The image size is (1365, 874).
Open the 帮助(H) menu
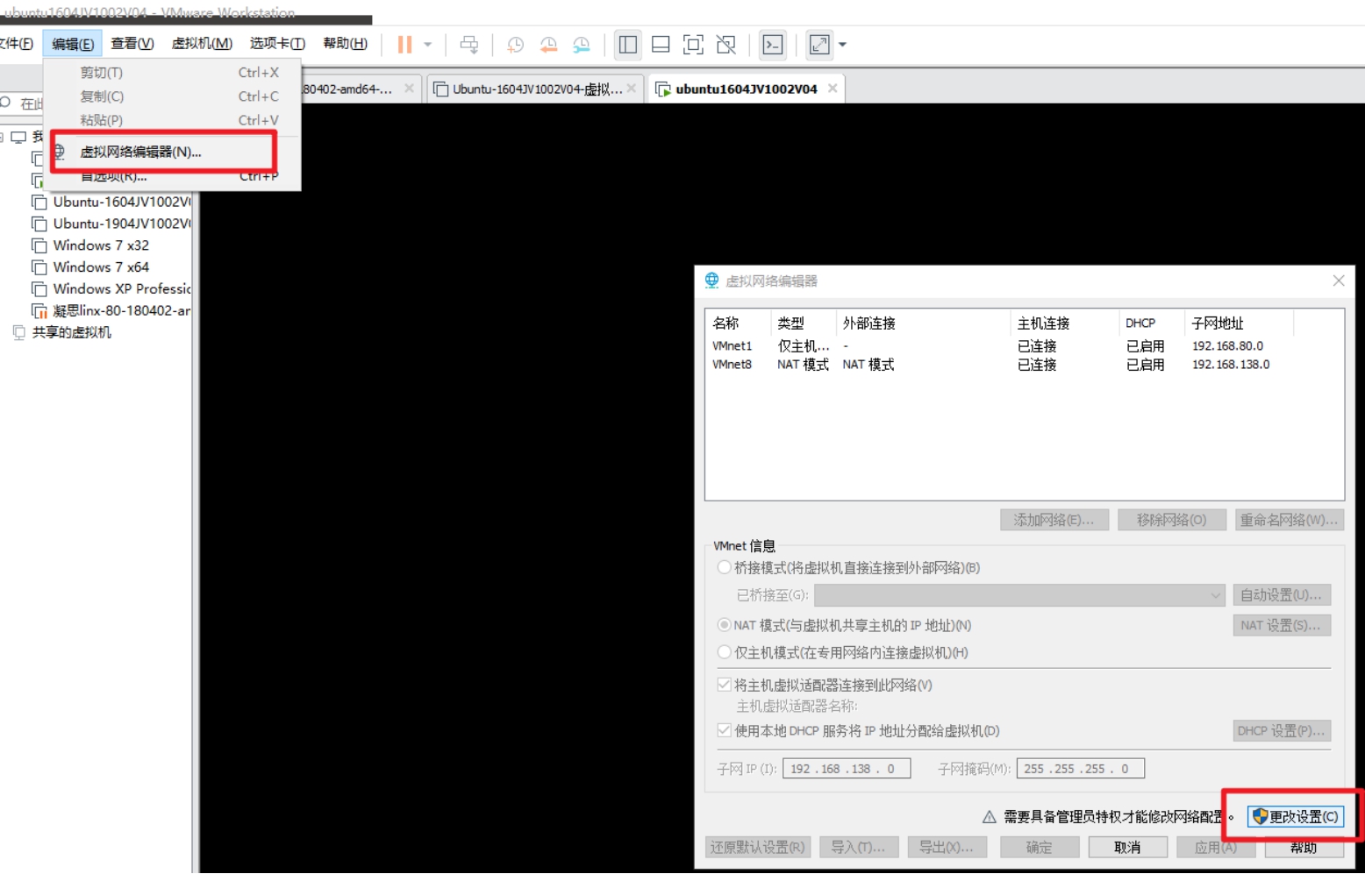(345, 44)
